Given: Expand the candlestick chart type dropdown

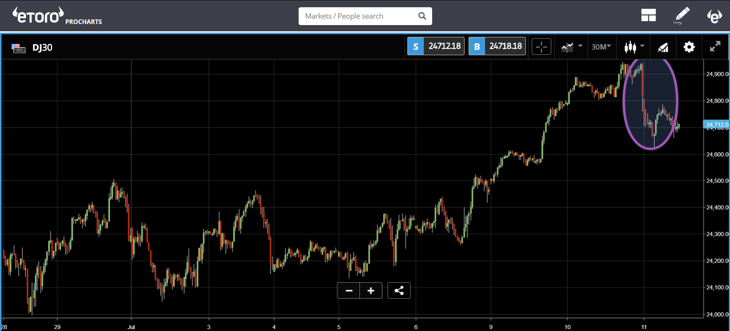Looking at the screenshot, I should coord(634,47).
